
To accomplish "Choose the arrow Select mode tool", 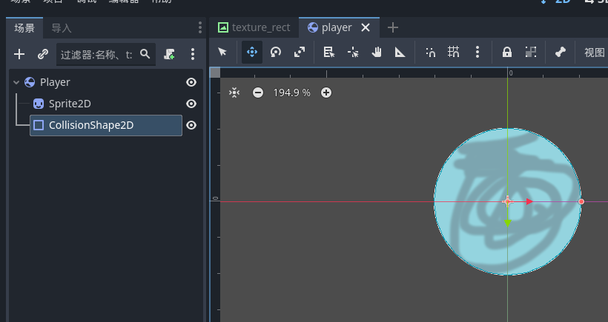I will 222,52.
